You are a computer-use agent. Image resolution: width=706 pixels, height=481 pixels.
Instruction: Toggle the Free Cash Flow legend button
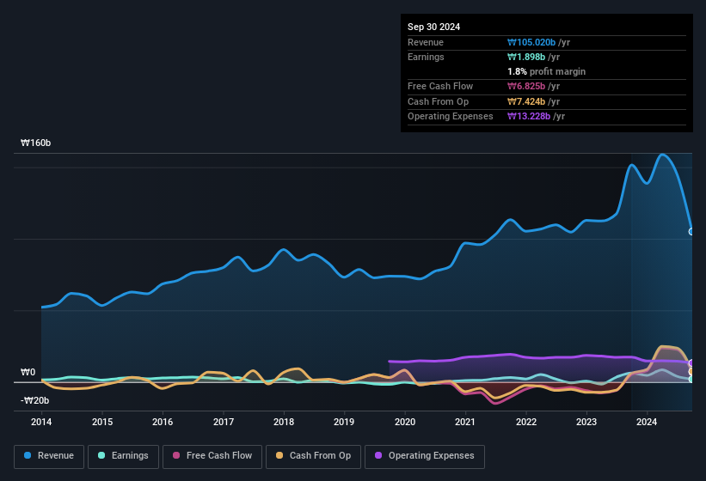[212, 456]
